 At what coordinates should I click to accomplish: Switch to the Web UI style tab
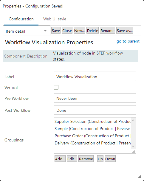tap(55, 19)
